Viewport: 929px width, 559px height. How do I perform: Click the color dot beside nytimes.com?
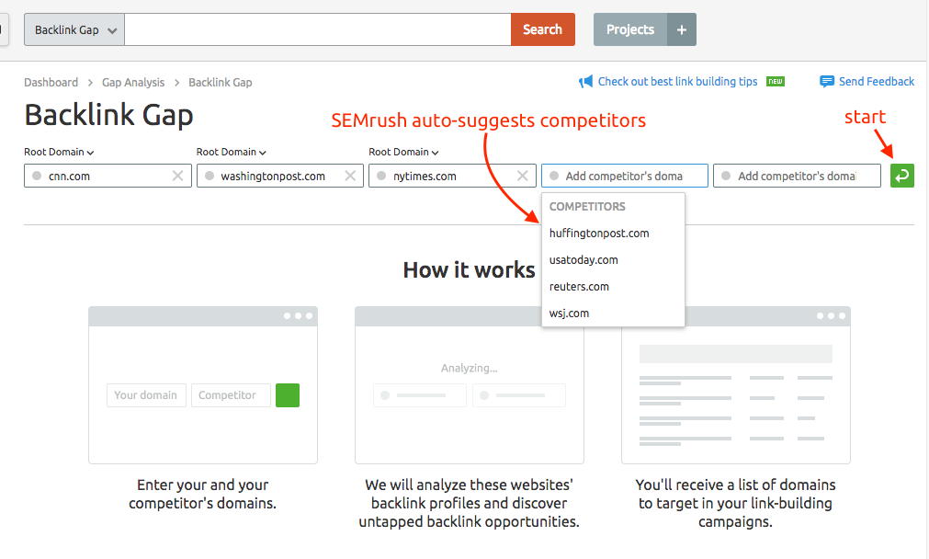tap(381, 176)
